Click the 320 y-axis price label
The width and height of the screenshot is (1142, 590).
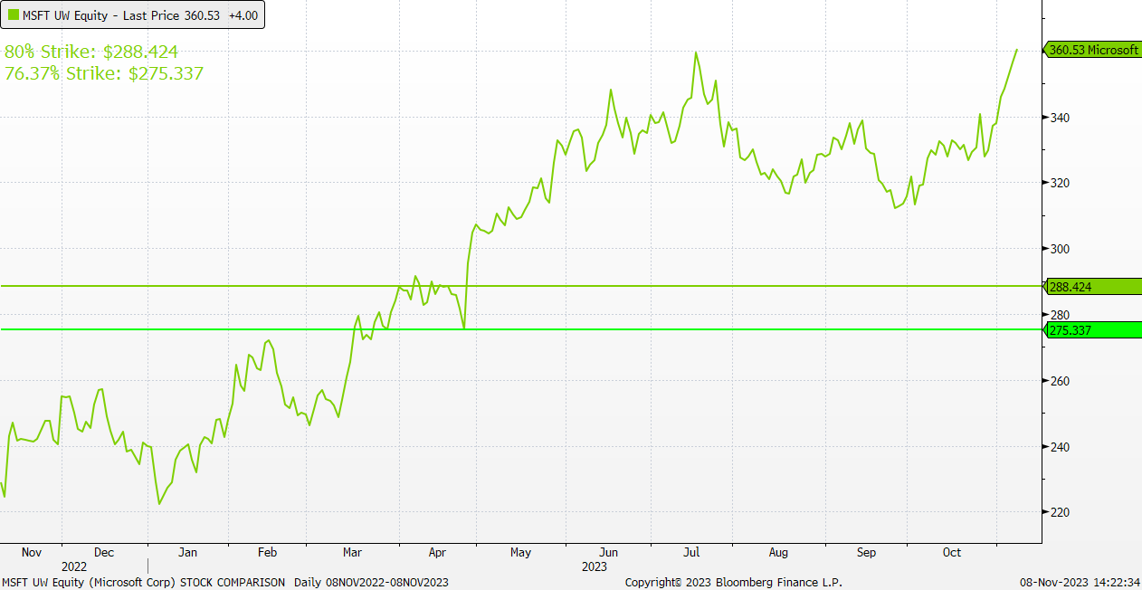(1061, 183)
